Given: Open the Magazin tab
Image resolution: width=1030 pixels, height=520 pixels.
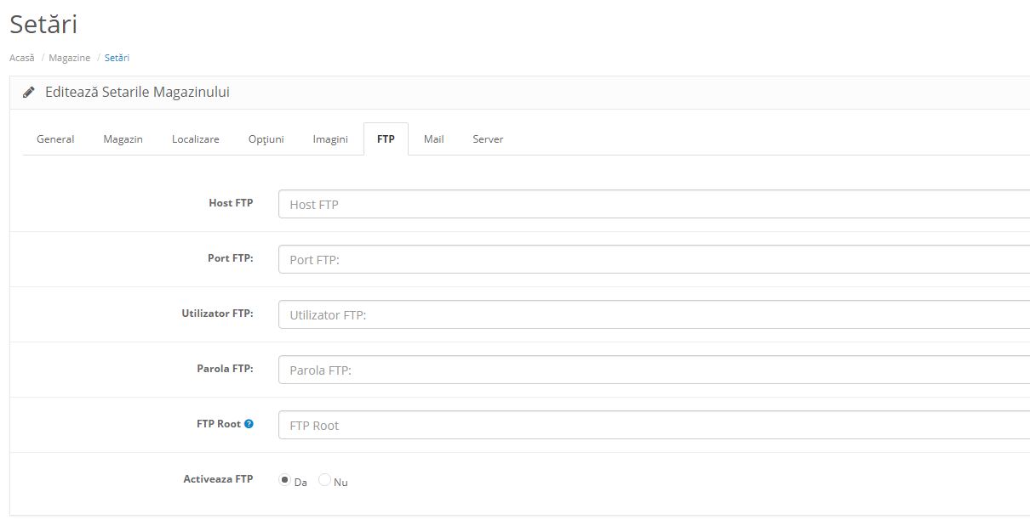Looking at the screenshot, I should tap(123, 138).
